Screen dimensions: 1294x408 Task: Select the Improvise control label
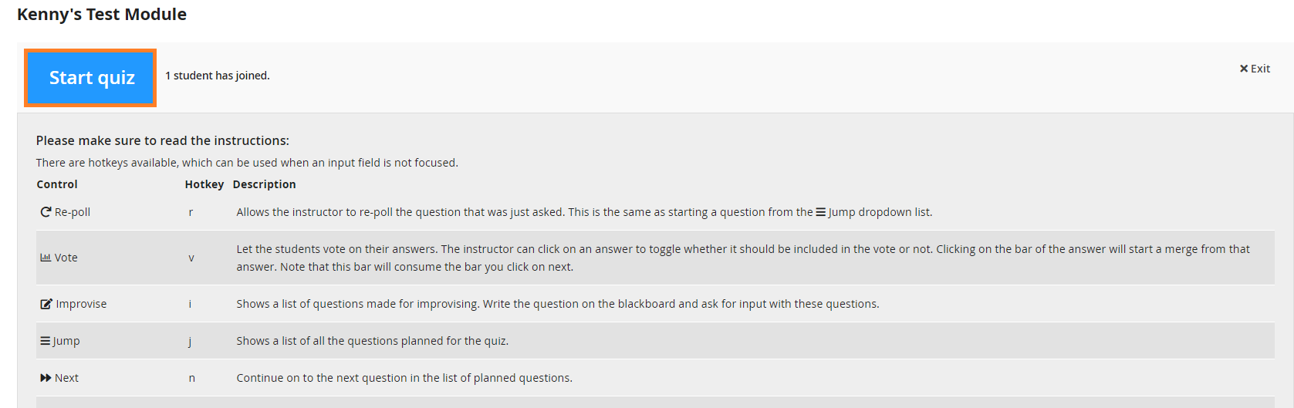(x=81, y=304)
